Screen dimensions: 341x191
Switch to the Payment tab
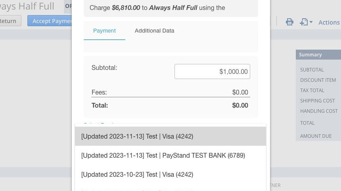click(x=104, y=31)
